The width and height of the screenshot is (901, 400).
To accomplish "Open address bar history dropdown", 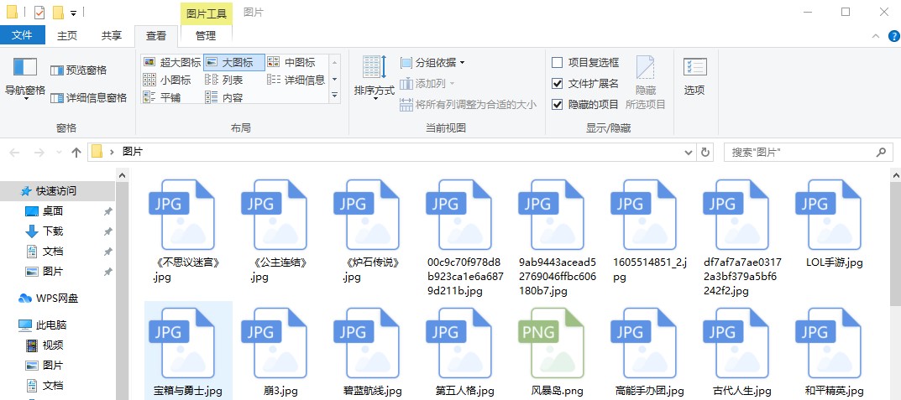I will (x=689, y=153).
